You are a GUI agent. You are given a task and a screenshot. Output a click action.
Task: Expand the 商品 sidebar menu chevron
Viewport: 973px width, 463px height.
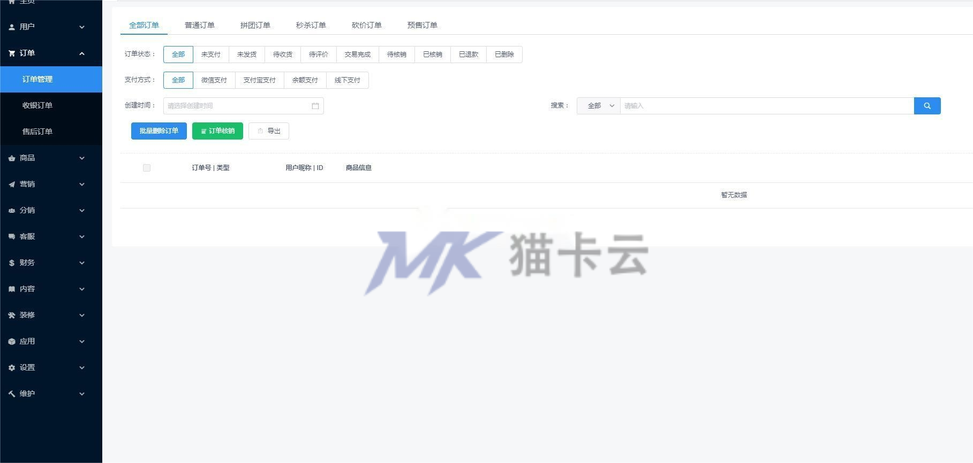click(82, 158)
